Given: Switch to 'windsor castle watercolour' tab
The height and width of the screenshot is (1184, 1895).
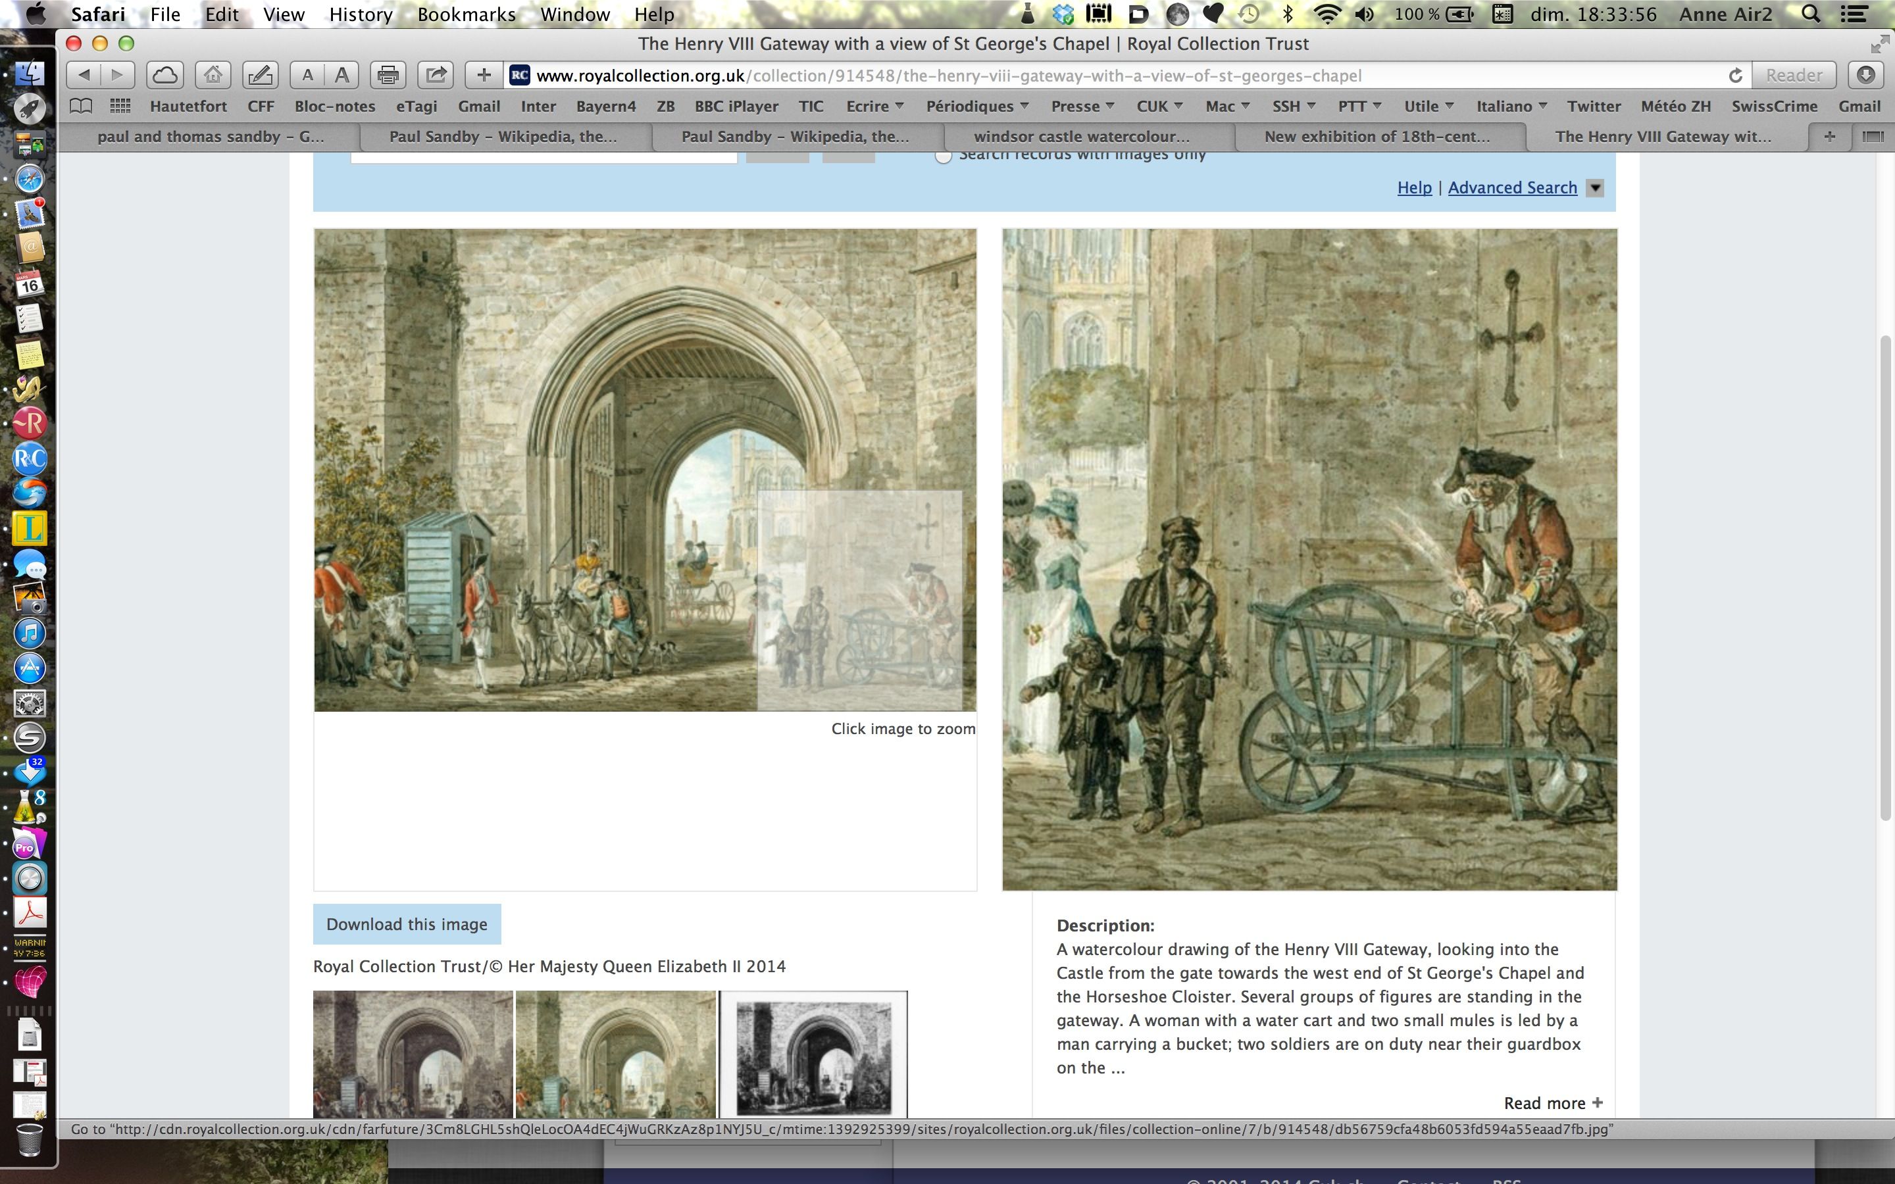Looking at the screenshot, I should click(x=1082, y=136).
